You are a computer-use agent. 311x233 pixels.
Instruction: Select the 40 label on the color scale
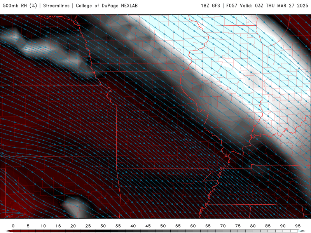tap(133, 226)
